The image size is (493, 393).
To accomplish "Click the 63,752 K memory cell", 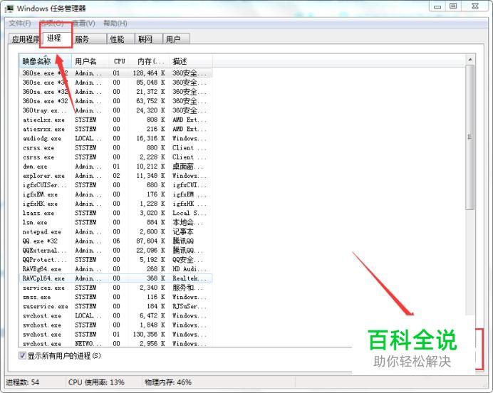I will point(150,101).
